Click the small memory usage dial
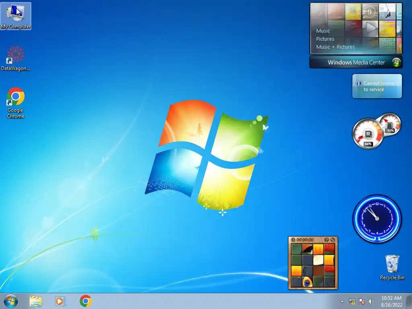The height and width of the screenshot is (309, 412). [x=389, y=124]
